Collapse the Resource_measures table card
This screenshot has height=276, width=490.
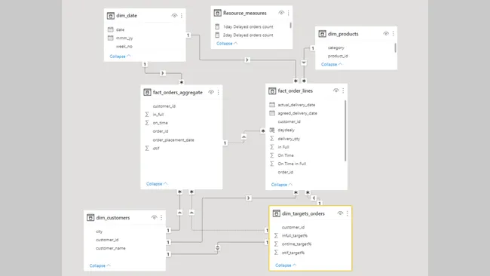click(x=227, y=44)
